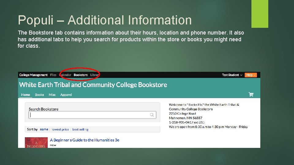Switch to the Books tab
The image size is (294, 165).
[x=40, y=95]
